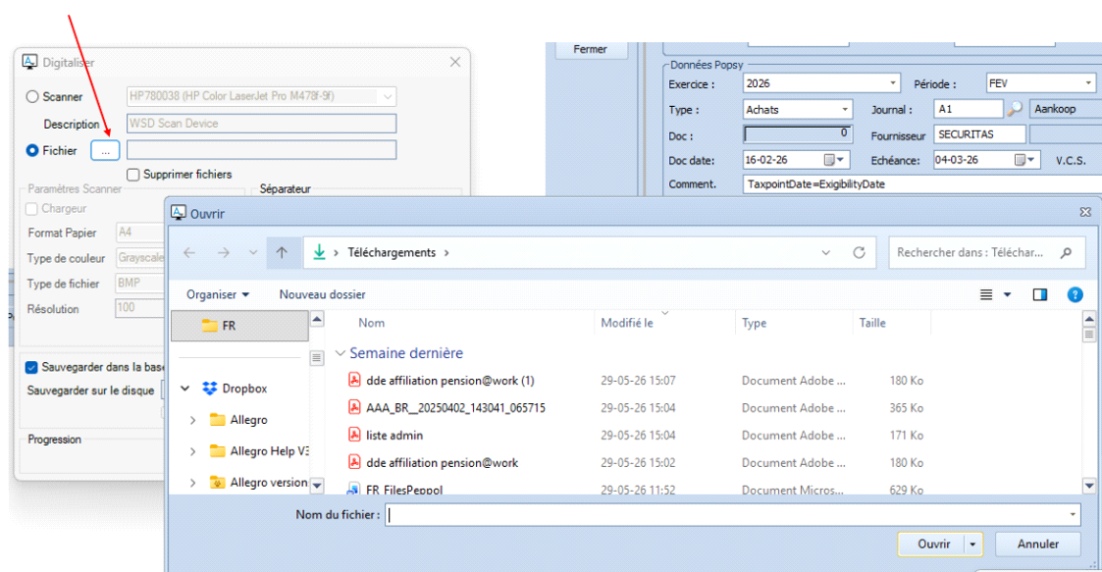This screenshot has height=572, width=1102.
Task: Open the Echéance date calendar picker
Action: (x=1025, y=160)
